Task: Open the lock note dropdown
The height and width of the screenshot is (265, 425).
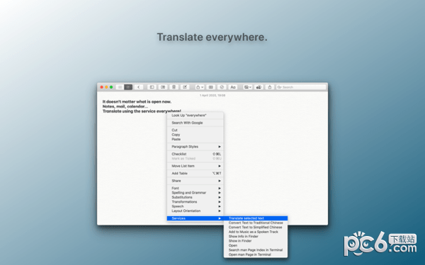Action: tap(200, 87)
